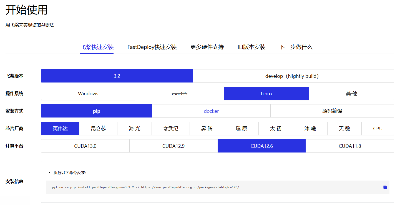The image size is (400, 205).
Task: Click the 操作系统 row label
Action: click(14, 93)
